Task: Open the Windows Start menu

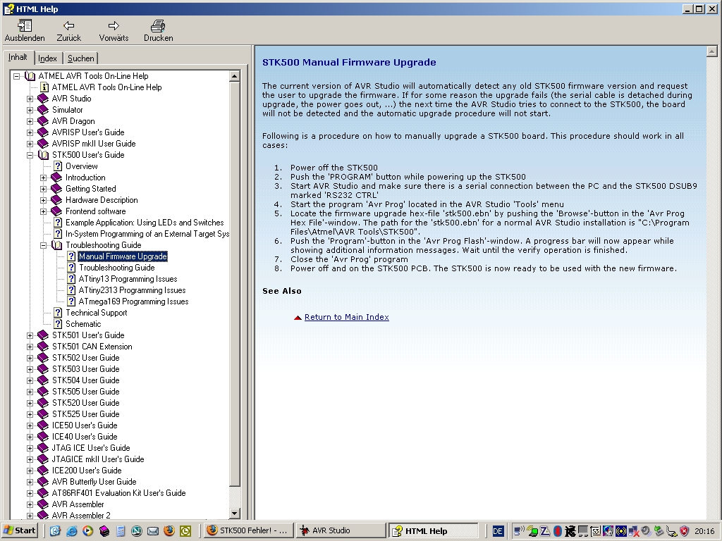Action: (20, 530)
